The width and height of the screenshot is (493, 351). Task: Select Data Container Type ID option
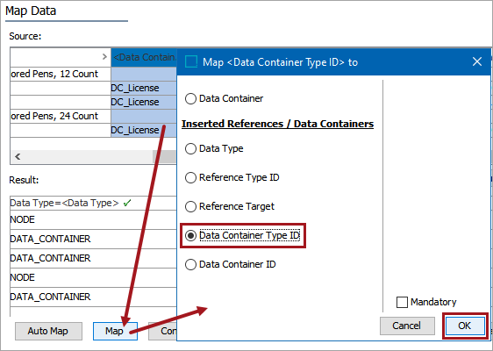190,235
